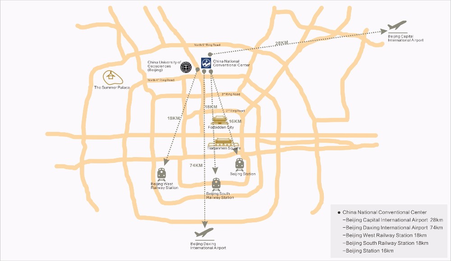Click the 'North 4th Ring Road' label
Viewport: 451px width, 261px height.
point(161,80)
